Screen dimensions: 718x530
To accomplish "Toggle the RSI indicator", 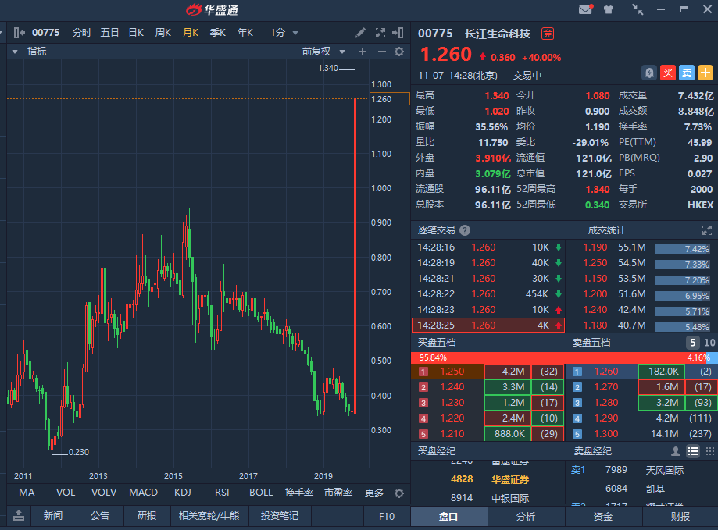I will coord(222,493).
